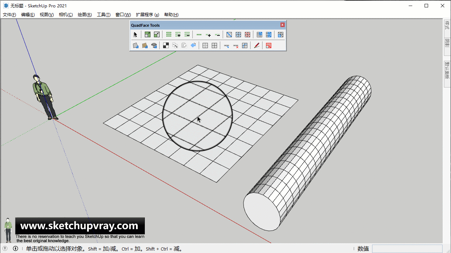Maximize the SketchUp window

pyautogui.click(x=426, y=6)
